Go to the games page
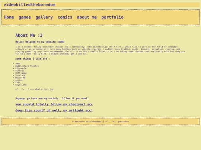The width and height of the screenshot is (201, 150). coord(25,17)
